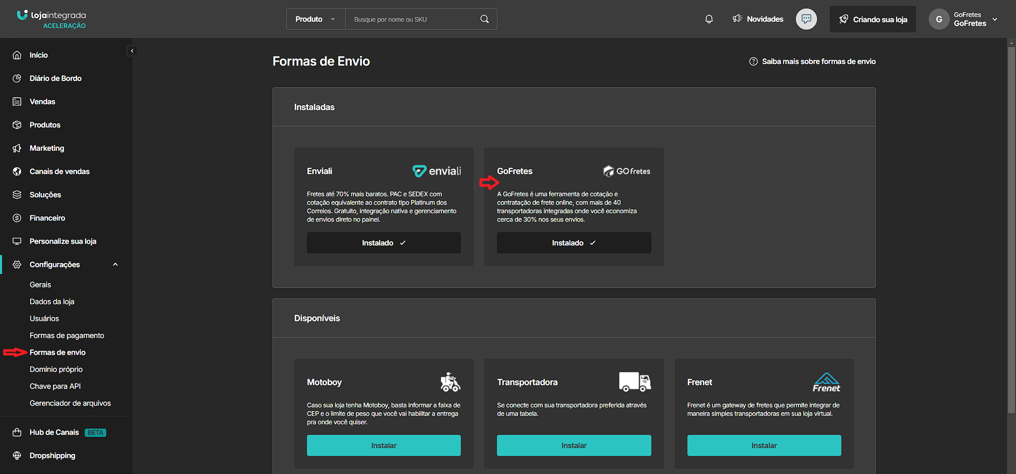1016x474 pixels.
Task: Click the Criando sua loja button
Action: point(873,19)
